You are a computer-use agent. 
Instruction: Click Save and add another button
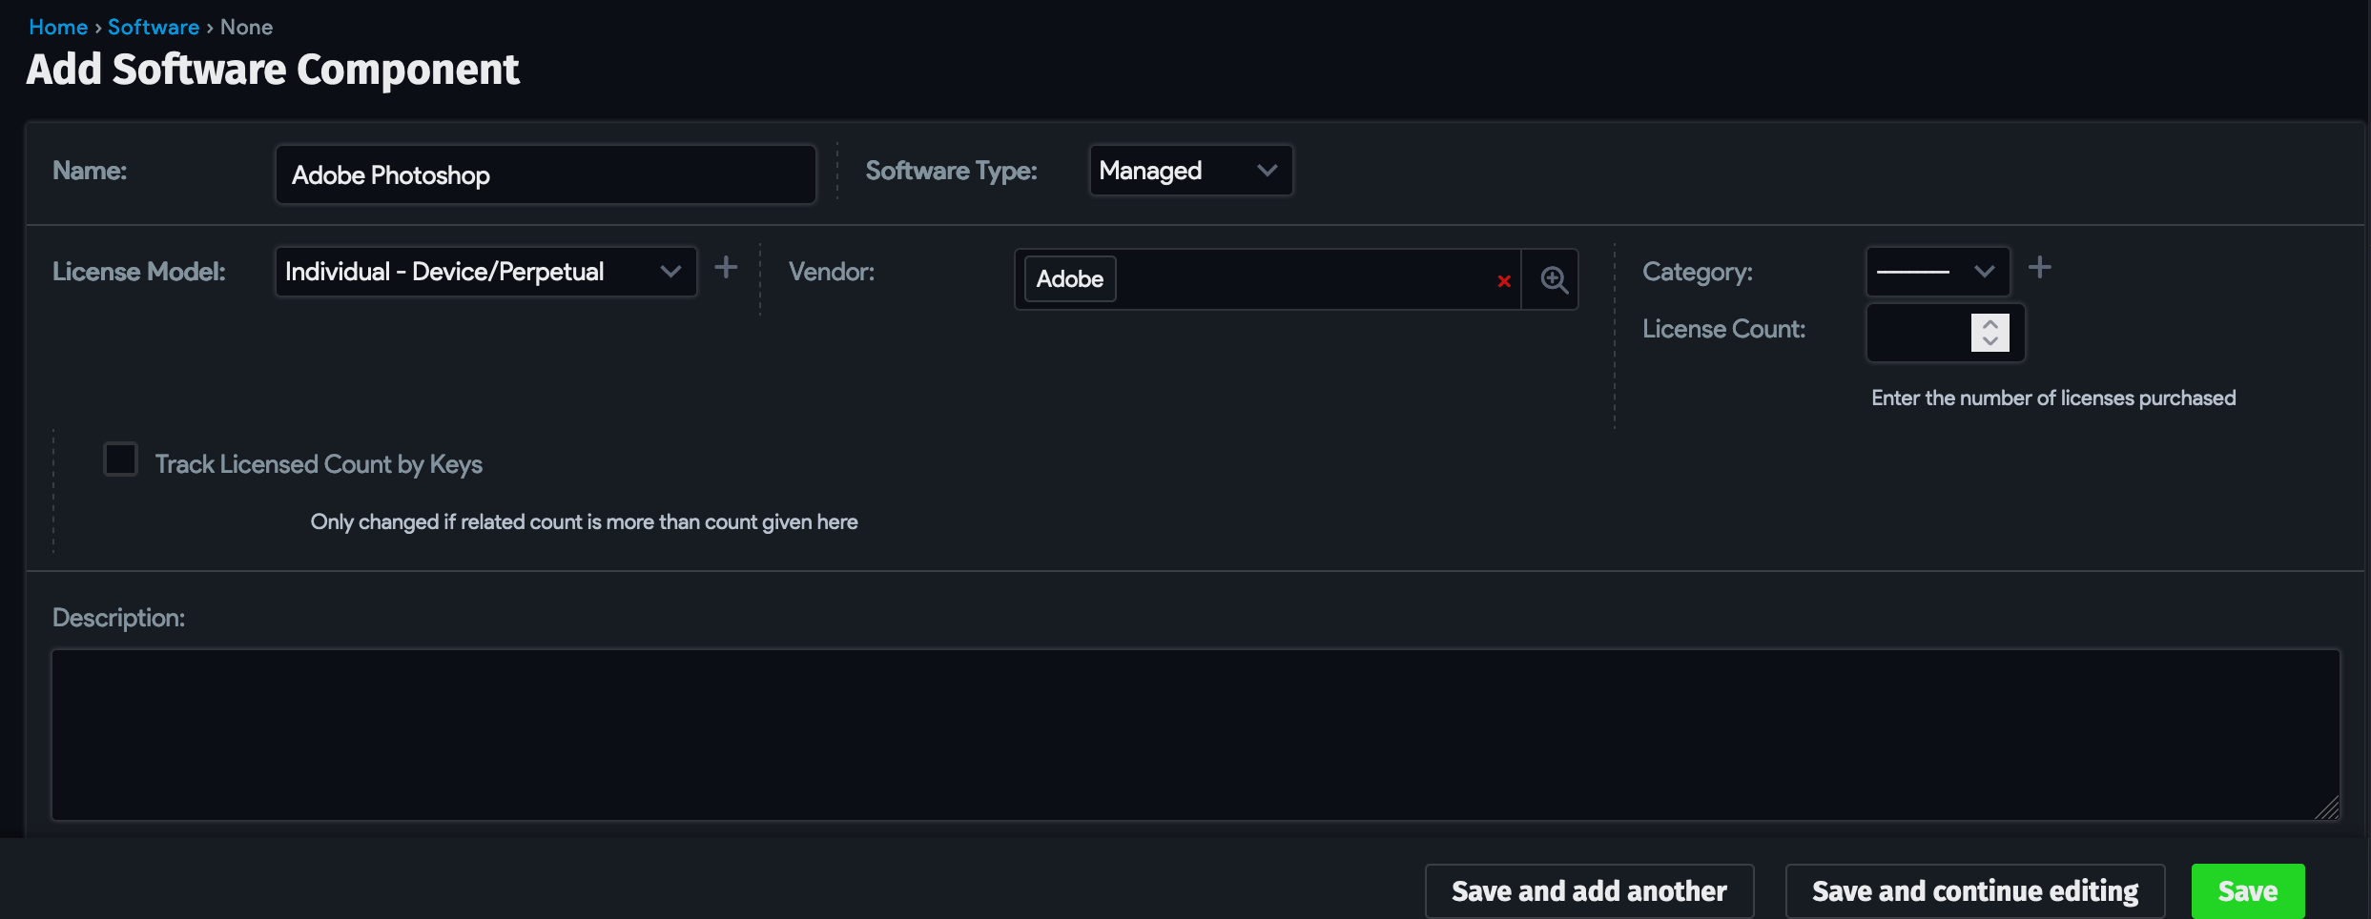1589,891
